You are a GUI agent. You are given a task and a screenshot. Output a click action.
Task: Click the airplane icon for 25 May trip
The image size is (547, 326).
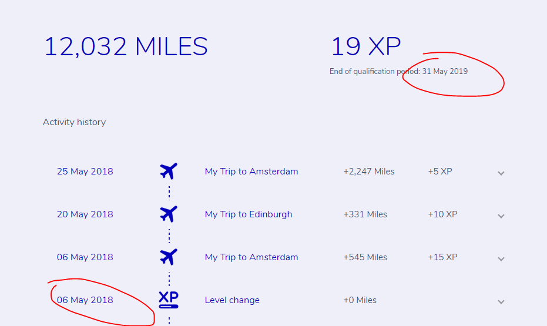169,172
